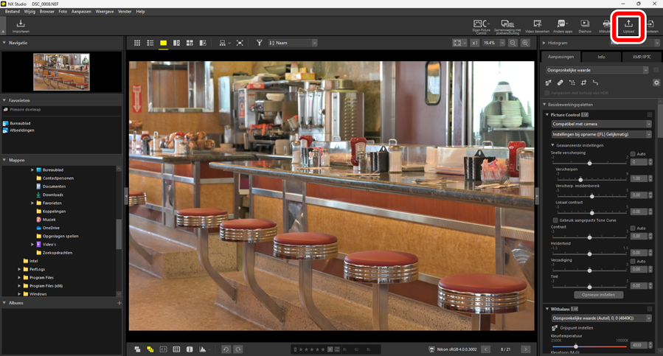This screenshot has width=663, height=356.
Task: Enable Auto for Snelle verscherping
Action: pyautogui.click(x=633, y=154)
